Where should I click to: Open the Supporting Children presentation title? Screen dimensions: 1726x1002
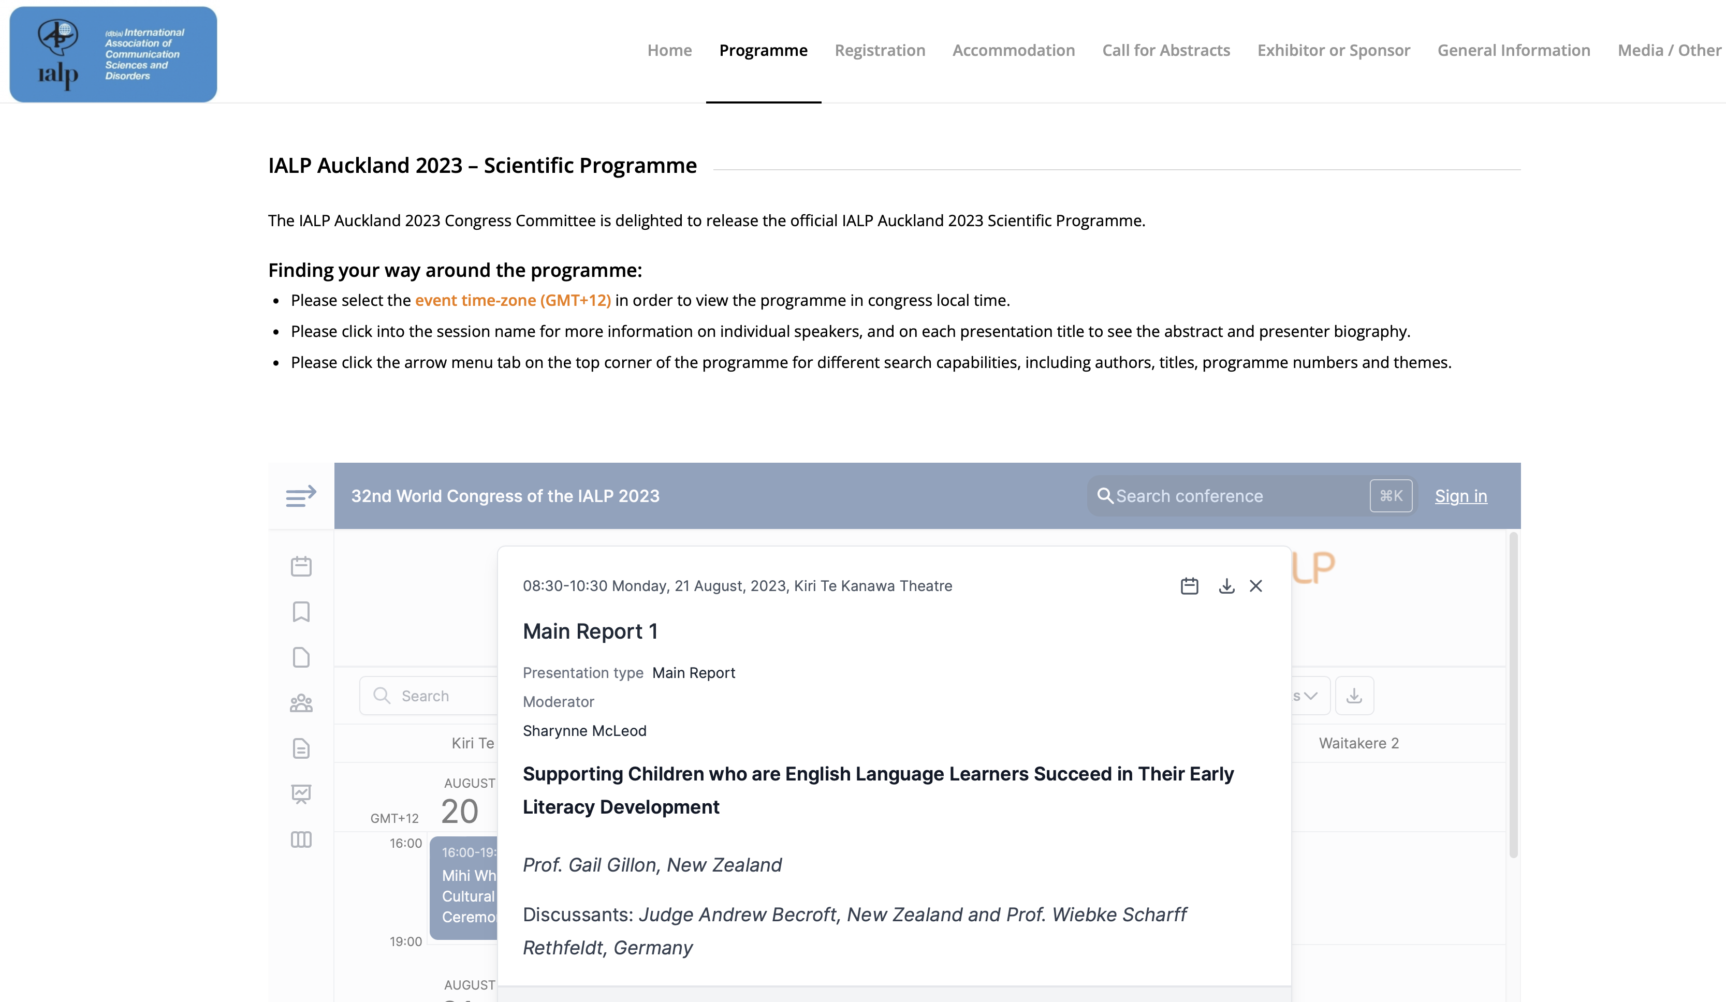pos(878,790)
